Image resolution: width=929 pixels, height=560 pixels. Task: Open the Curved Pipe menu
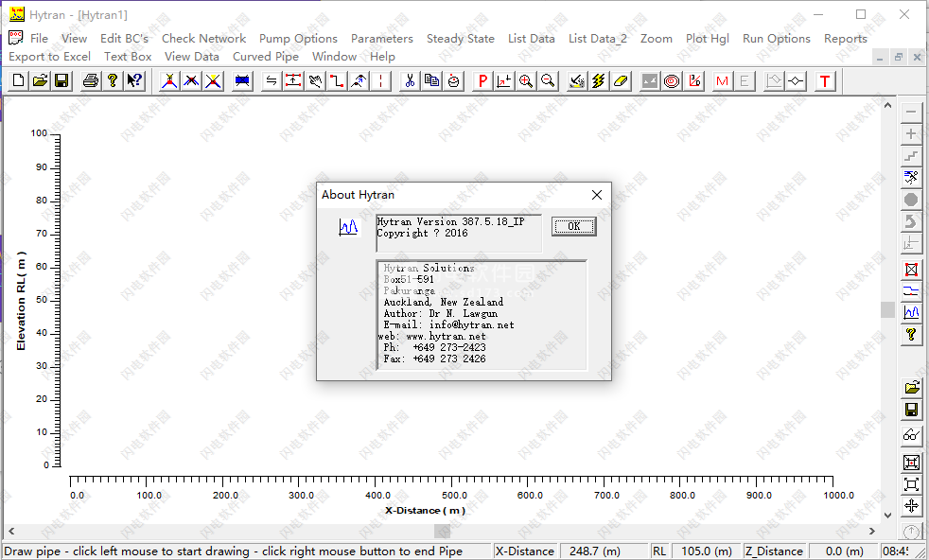point(266,57)
